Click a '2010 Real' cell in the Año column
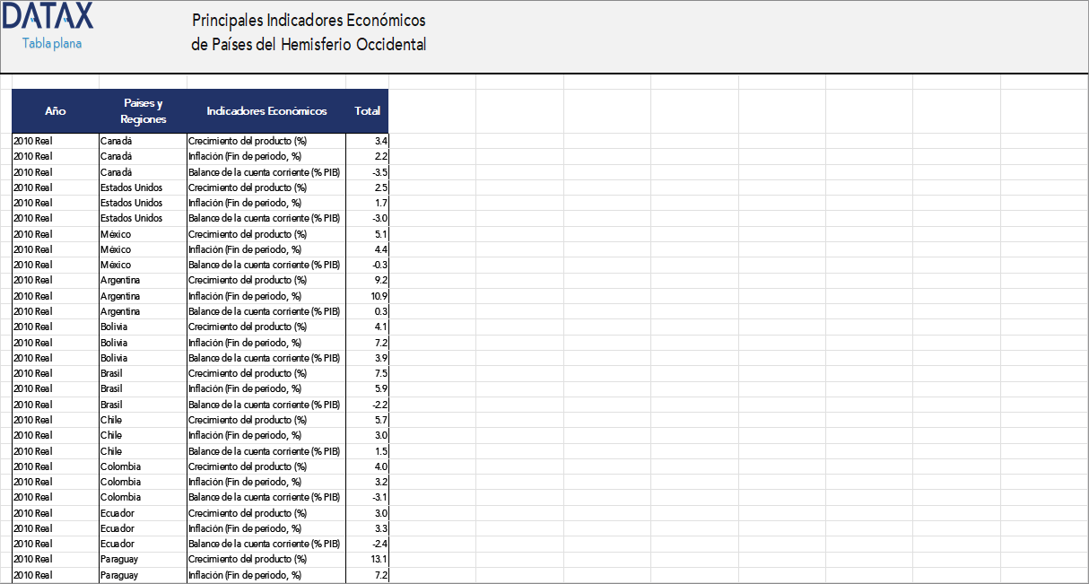Screen dimensions: 1089x584 32,140
